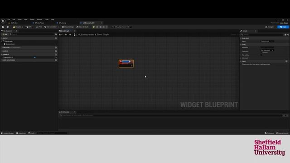Open the Help menu
290x163 pixels.
53,19
